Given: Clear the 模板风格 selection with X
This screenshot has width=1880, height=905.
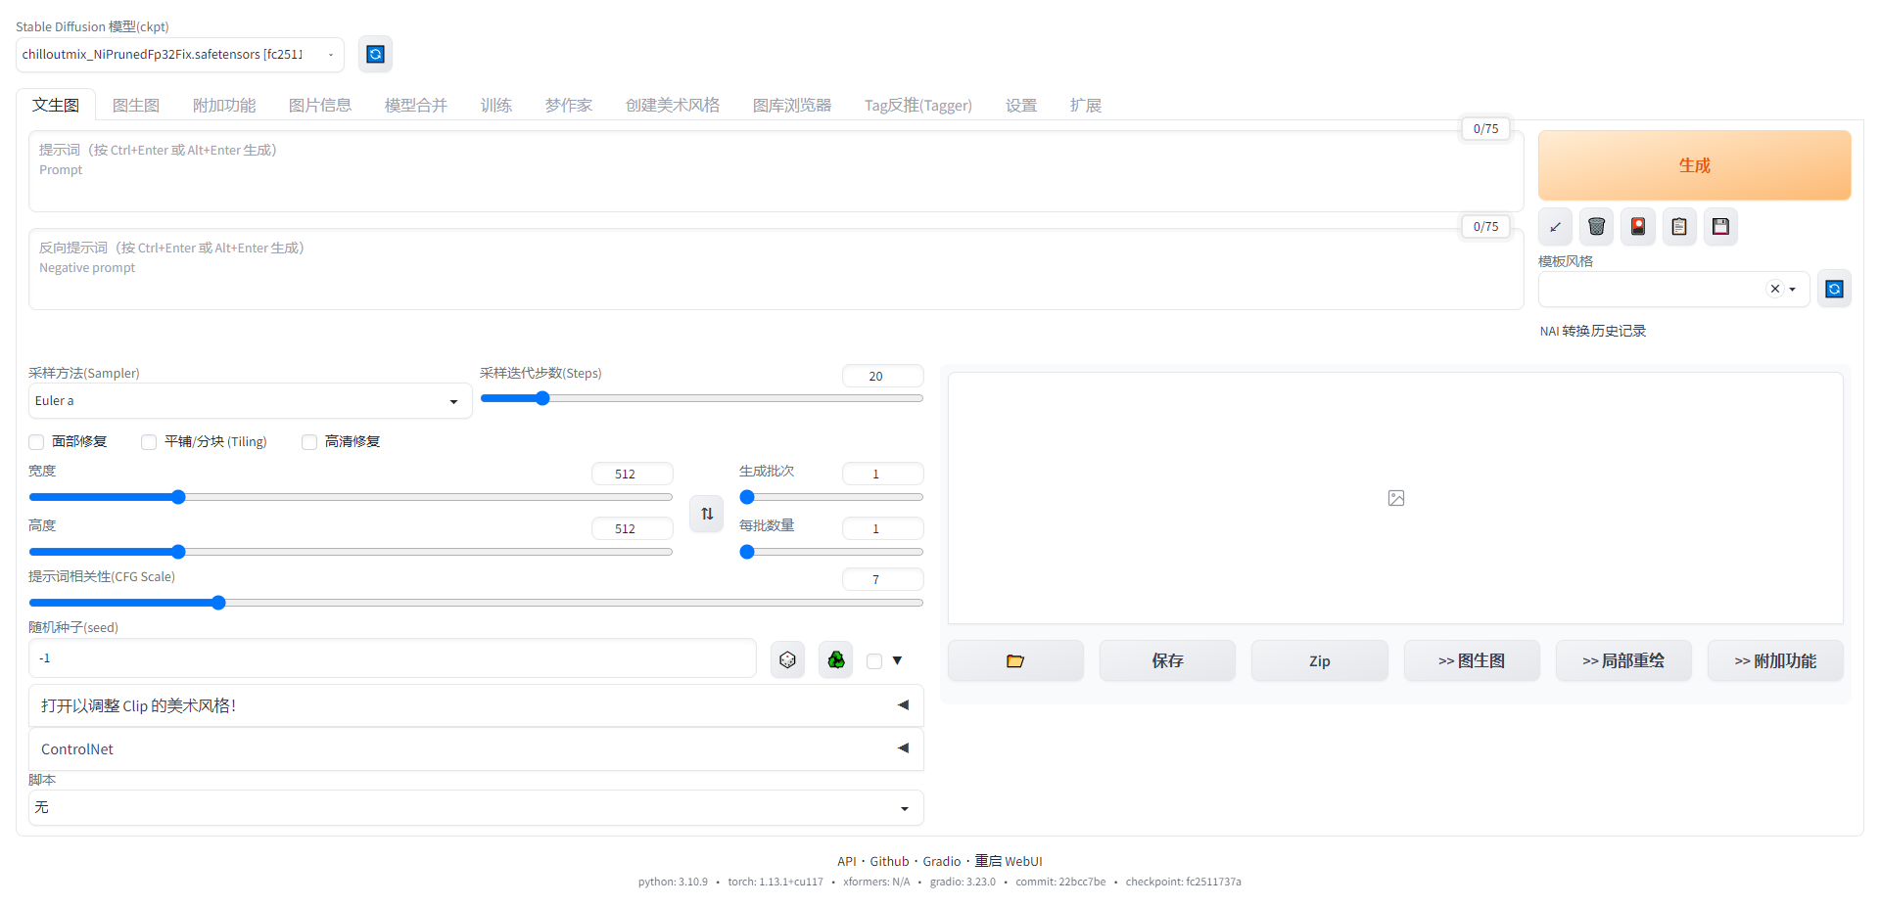Looking at the screenshot, I should (x=1774, y=289).
